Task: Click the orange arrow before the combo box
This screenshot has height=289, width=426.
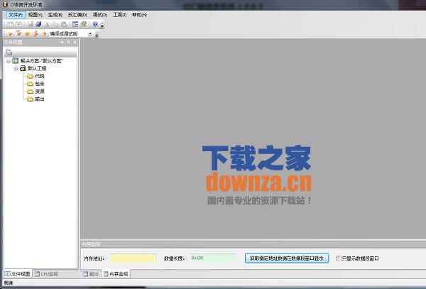Action: click(44, 34)
